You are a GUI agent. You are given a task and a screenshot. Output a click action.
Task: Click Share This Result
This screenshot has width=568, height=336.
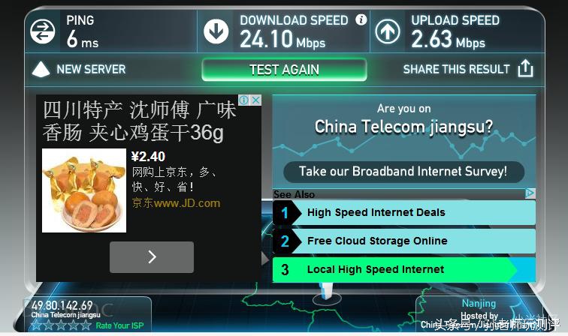(x=457, y=69)
